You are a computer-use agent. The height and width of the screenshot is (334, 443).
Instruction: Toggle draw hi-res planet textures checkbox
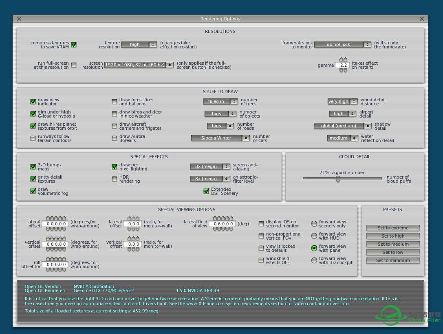point(33,126)
